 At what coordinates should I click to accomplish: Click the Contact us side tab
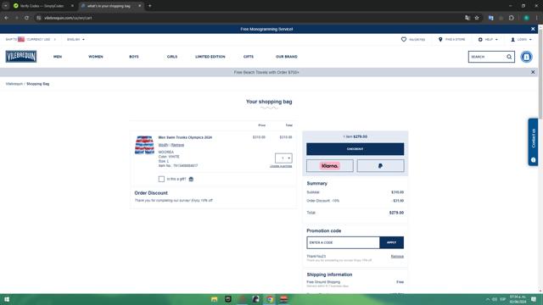533,142
